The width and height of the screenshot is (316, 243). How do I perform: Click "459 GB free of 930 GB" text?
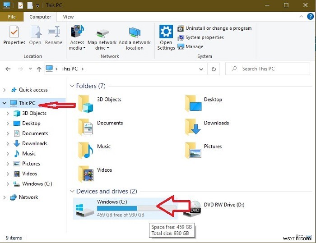tap(121, 215)
